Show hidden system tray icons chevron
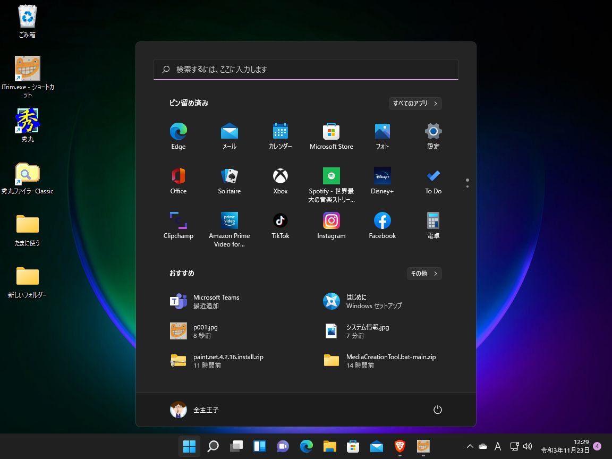Viewport: 612px width, 459px height. (x=470, y=446)
